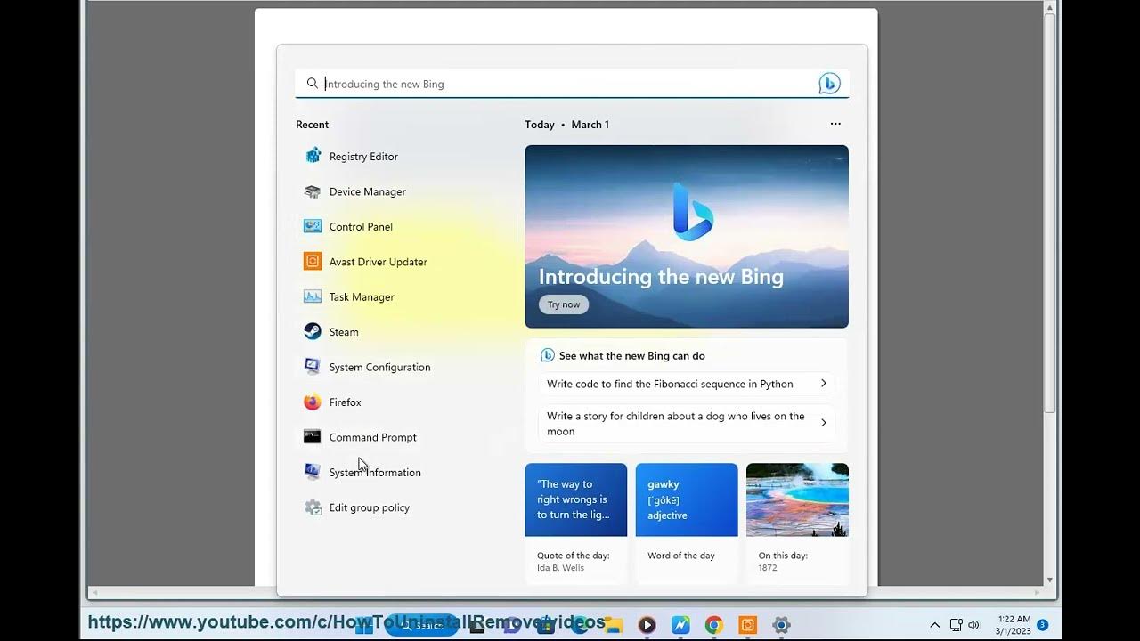1140x641 pixels.
Task: Click the background window's scroll-down arrow
Action: point(1049,580)
